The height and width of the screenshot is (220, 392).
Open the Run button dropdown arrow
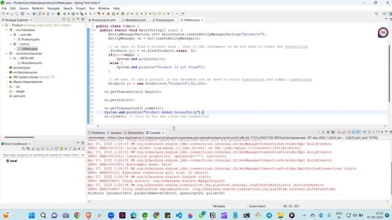pyautogui.click(x=77, y=13)
